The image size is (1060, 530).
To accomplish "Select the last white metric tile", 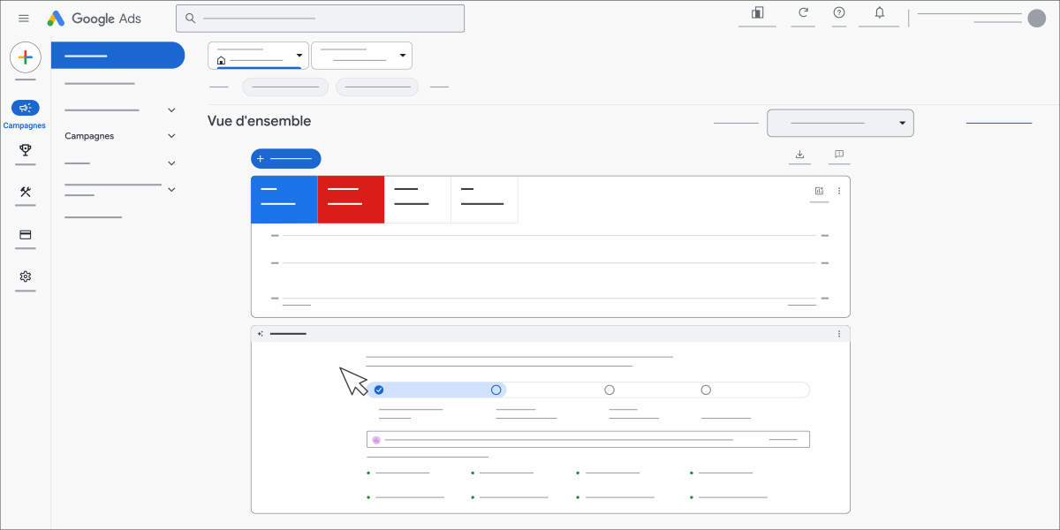I will (x=484, y=199).
